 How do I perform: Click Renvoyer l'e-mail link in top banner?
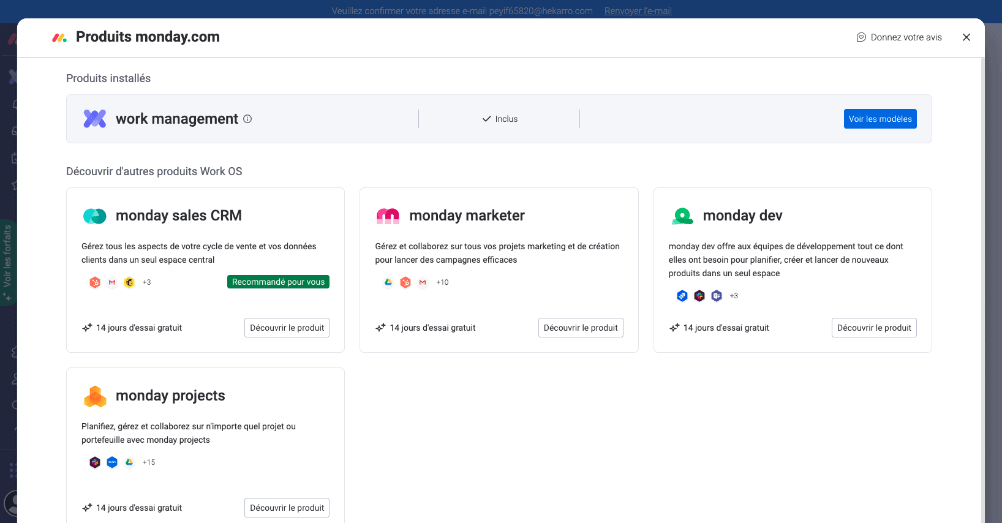[x=638, y=11]
